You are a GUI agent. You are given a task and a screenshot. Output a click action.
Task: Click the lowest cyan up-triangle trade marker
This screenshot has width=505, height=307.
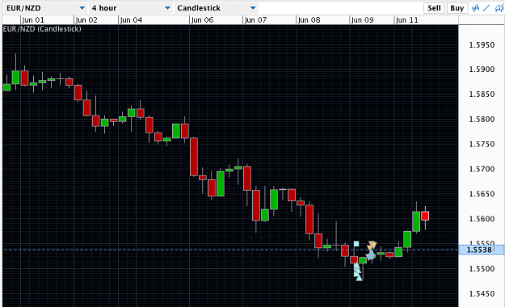point(359,278)
